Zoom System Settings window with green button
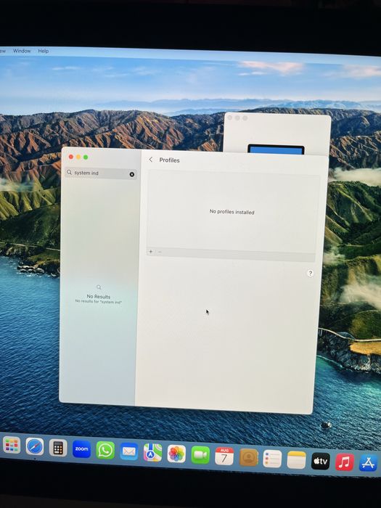 pos(86,157)
